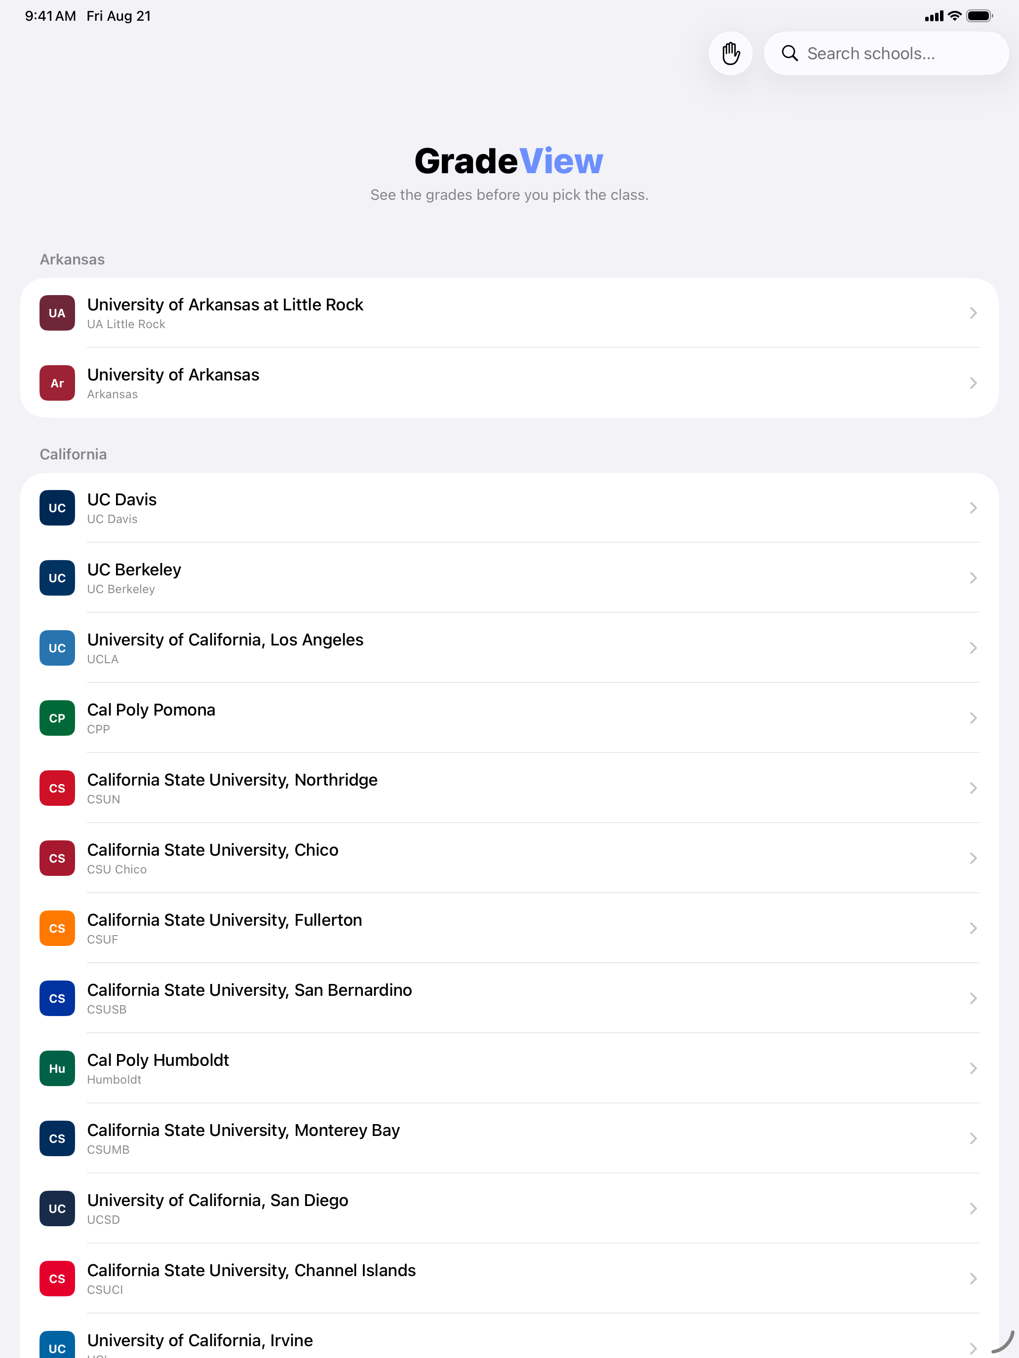This screenshot has height=1358, width=1019.
Task: Click the UC Irvine badge icon
Action: pos(57,1345)
